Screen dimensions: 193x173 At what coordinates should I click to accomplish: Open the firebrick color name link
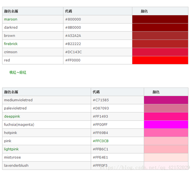coord(11,44)
